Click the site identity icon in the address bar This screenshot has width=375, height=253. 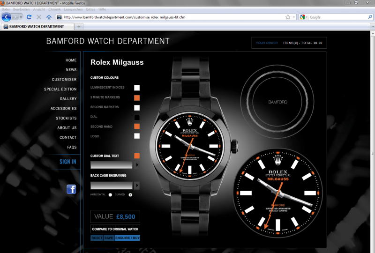pyautogui.click(x=59, y=17)
